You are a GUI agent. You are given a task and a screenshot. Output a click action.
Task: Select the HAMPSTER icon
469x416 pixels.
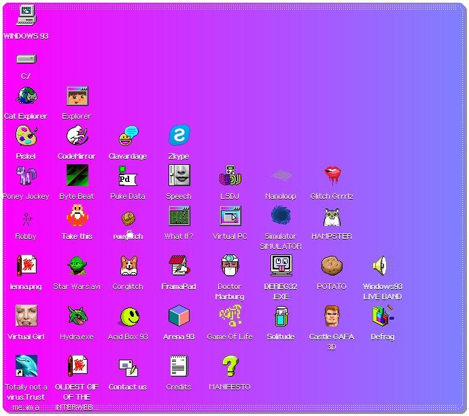332,216
